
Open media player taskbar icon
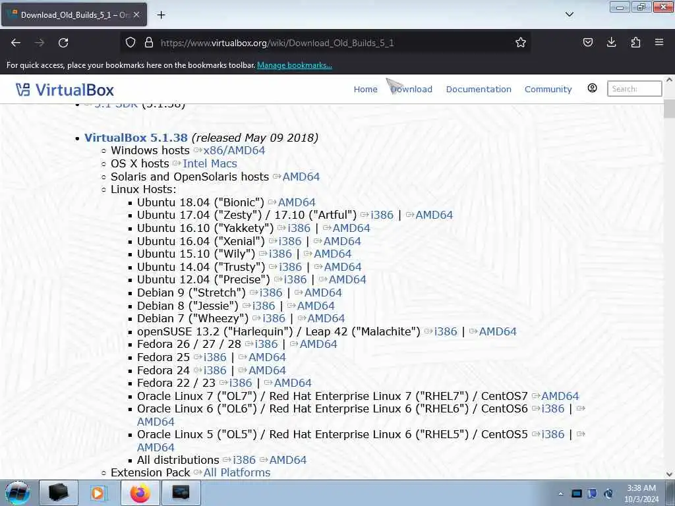click(x=98, y=493)
